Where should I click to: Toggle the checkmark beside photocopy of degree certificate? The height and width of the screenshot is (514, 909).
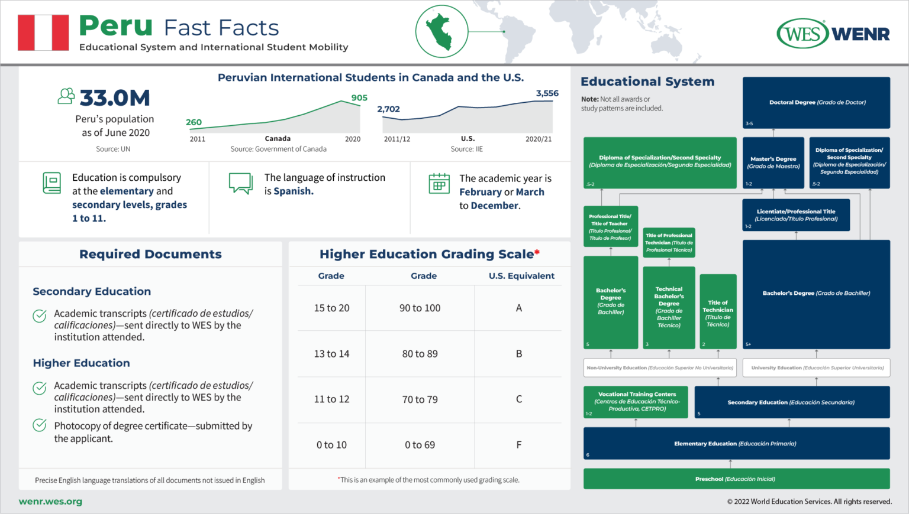coord(39,427)
